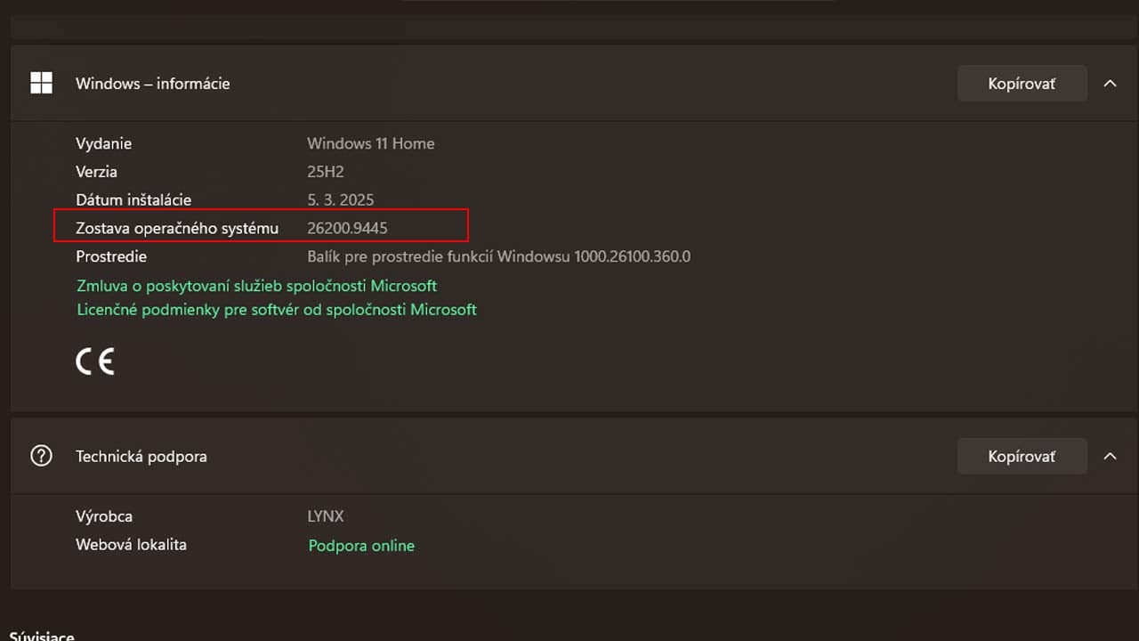
Task: Click the LYNX manufacturer value
Action: pos(326,516)
